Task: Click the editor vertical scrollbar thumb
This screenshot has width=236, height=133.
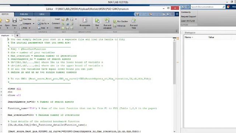Action: point(174,62)
